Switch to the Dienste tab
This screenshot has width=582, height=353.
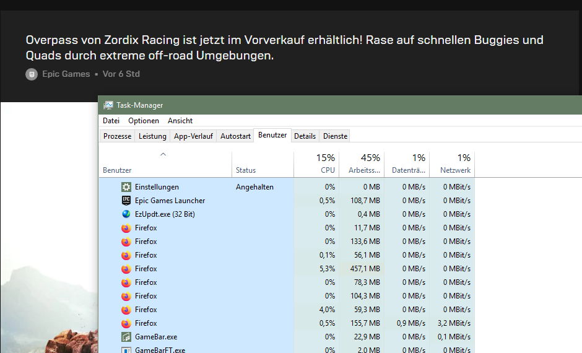click(335, 136)
